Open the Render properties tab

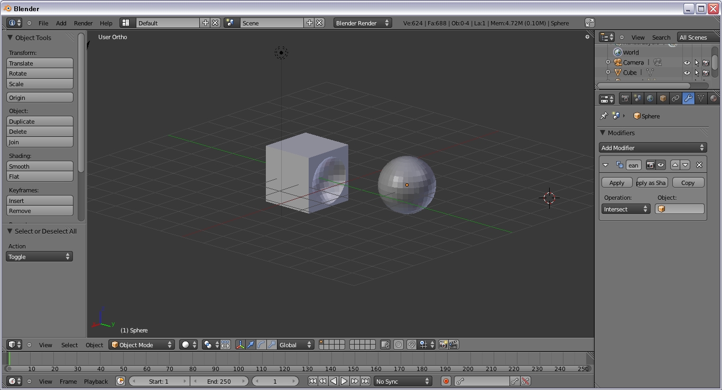[x=624, y=98]
